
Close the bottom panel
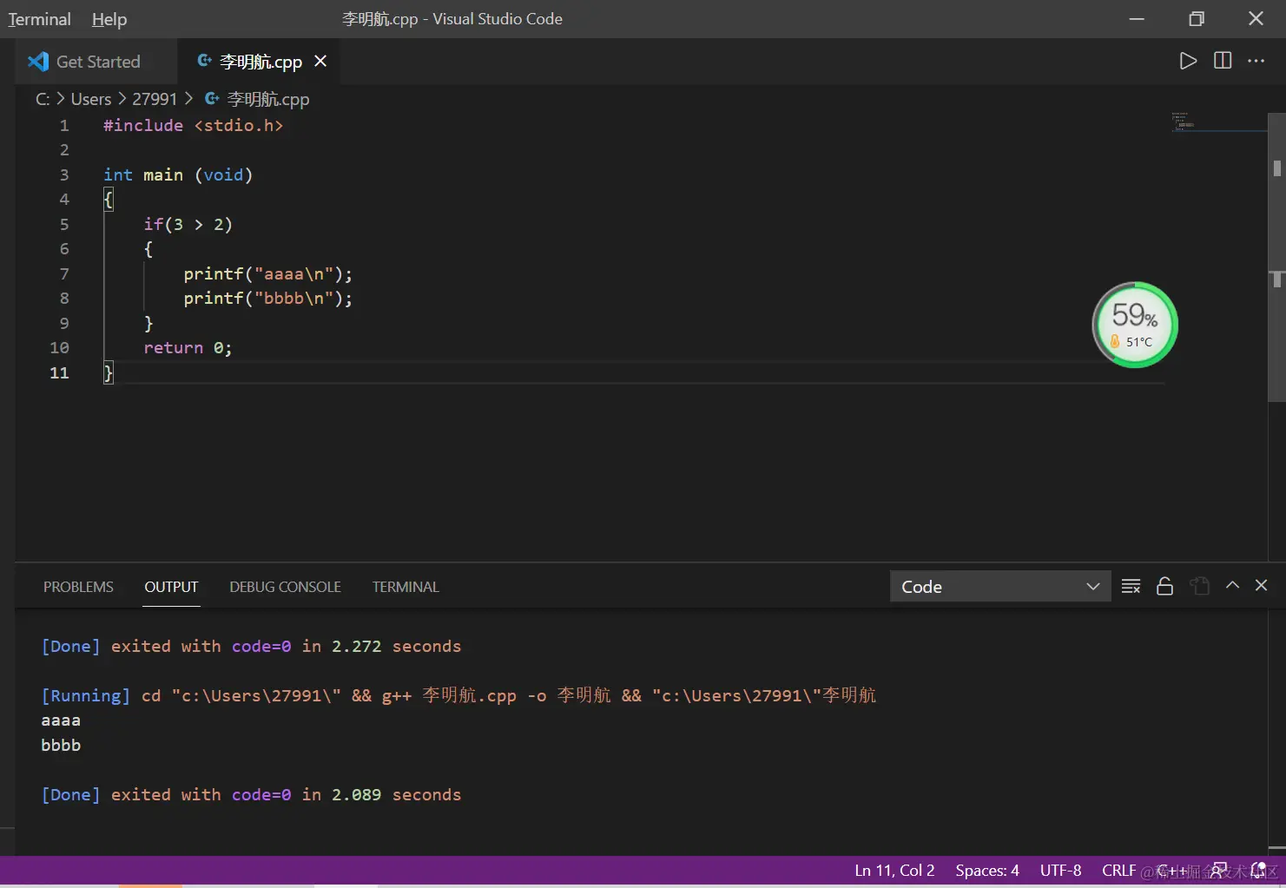tap(1261, 586)
